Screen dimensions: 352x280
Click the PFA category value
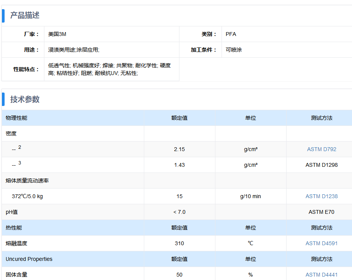coord(231,34)
